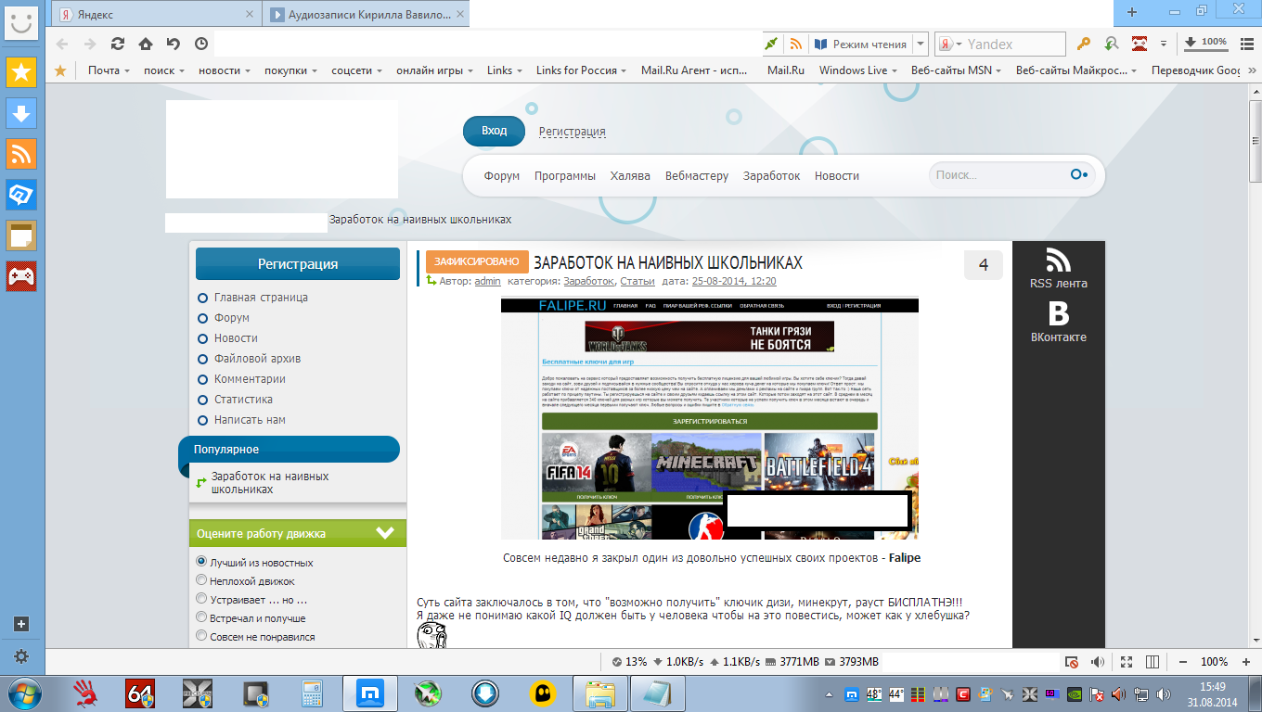Expand 'Почта' bookmarks folder
The height and width of the screenshot is (712, 1262).
(109, 70)
